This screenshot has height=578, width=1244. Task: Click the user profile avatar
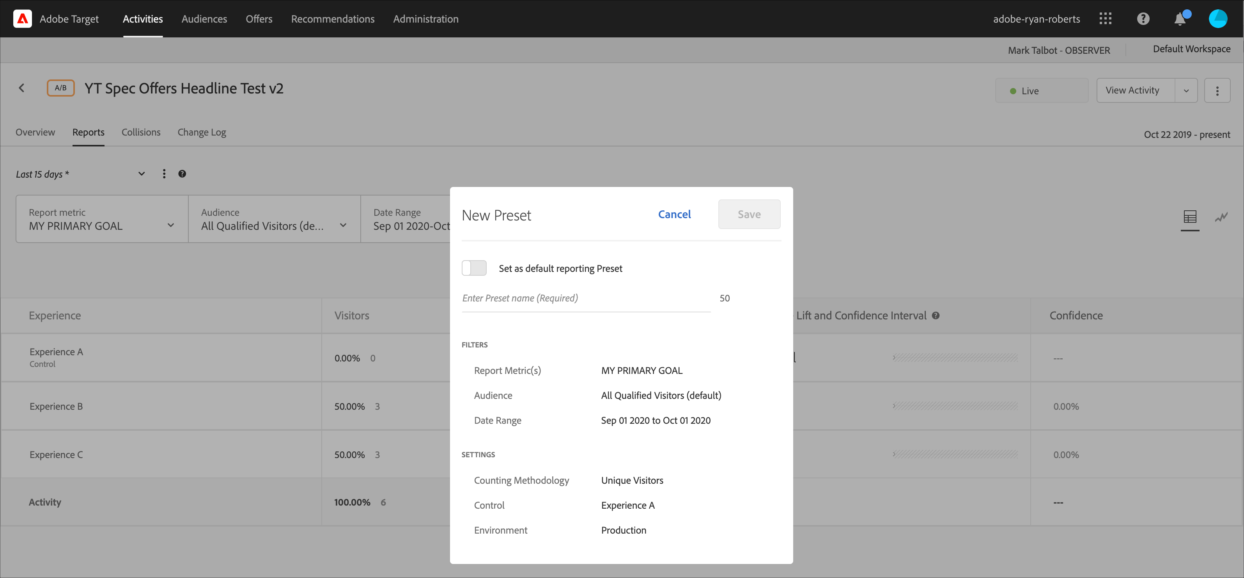tap(1217, 19)
